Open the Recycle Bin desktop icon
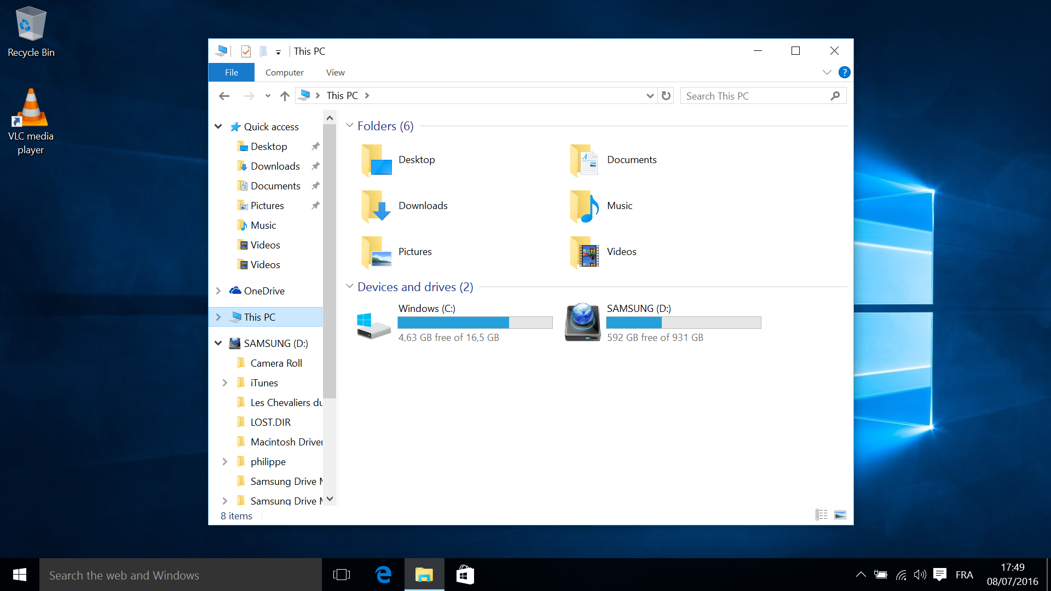 point(31,32)
